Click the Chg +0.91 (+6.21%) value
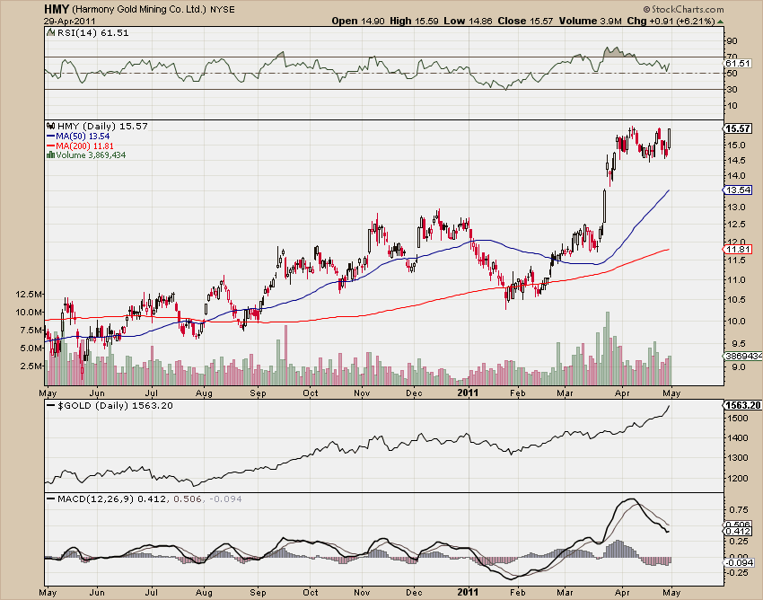Image resolution: width=763 pixels, height=600 pixels. [671, 21]
